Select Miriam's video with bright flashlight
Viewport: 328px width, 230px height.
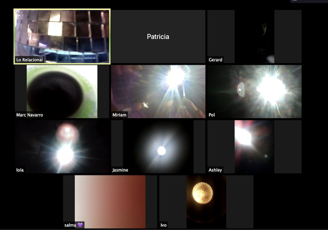158,91
